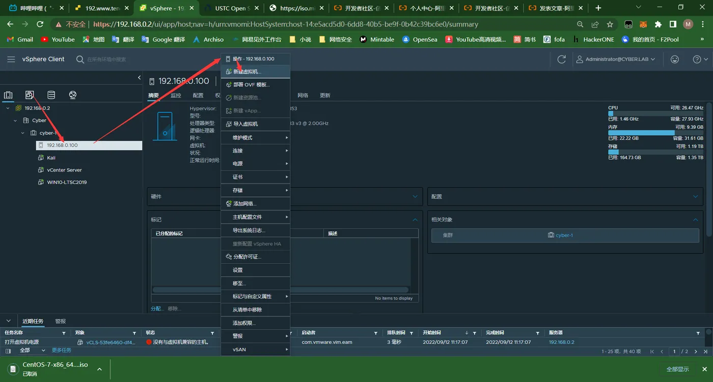Select the Hosts and Clusters inventory icon

pos(8,95)
